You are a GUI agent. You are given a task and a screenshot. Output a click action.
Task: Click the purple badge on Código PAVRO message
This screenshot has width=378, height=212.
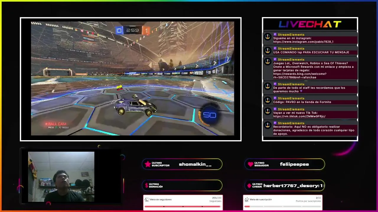click(275, 98)
